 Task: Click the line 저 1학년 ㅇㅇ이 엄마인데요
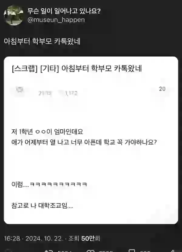(x=47, y=132)
